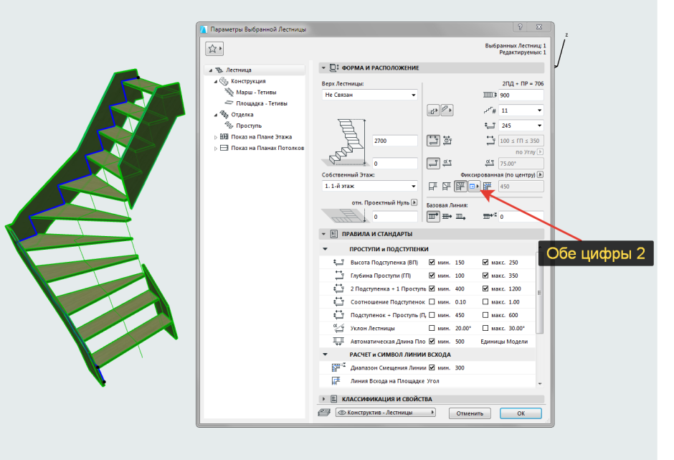Collapse the ФОРМА И РАСПОЛОЖЕНИЕ section

323,67
